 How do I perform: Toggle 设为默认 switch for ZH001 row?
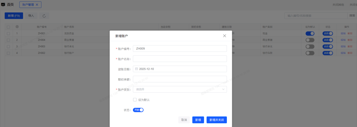310,34
